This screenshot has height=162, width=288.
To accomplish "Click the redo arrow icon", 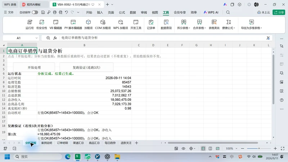I will point(72,12).
